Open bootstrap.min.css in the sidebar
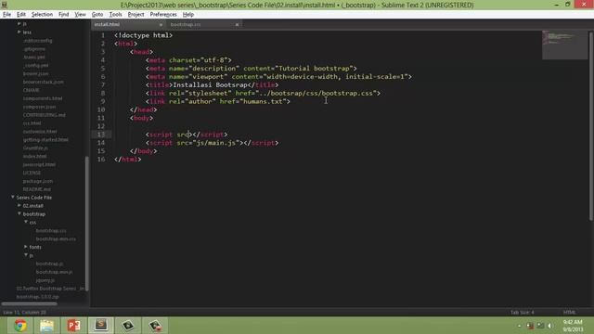Image resolution: width=594 pixels, height=334 pixels. point(56,239)
